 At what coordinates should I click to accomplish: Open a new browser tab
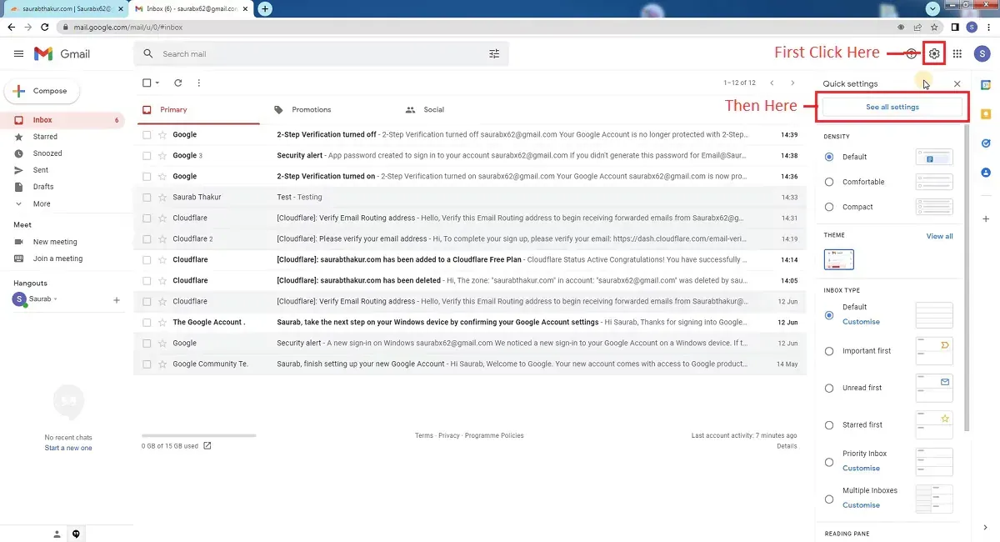(x=265, y=8)
